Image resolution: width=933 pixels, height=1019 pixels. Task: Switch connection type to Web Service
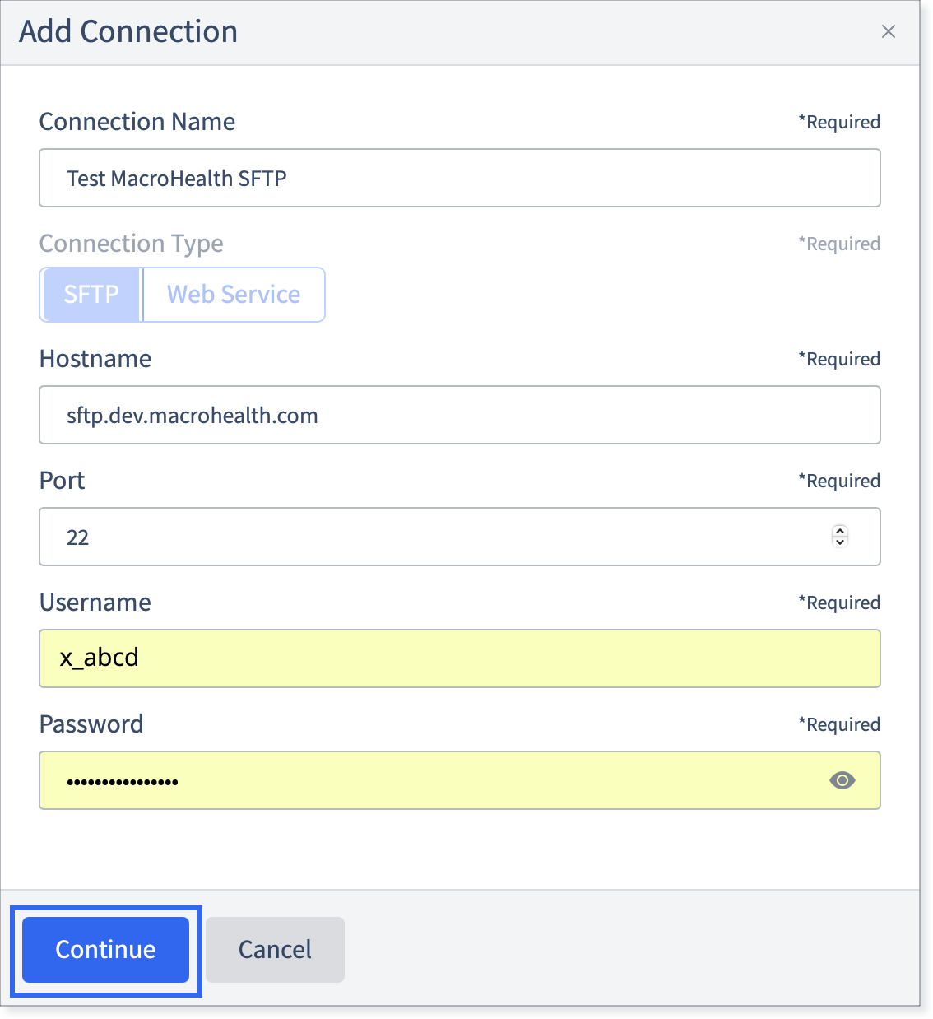[234, 295]
